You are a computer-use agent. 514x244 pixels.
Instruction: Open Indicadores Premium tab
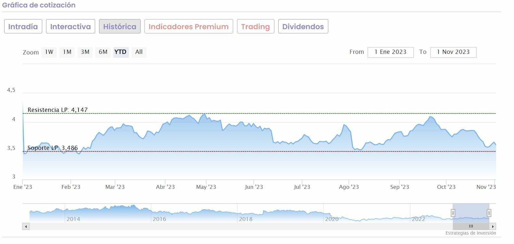tap(189, 27)
